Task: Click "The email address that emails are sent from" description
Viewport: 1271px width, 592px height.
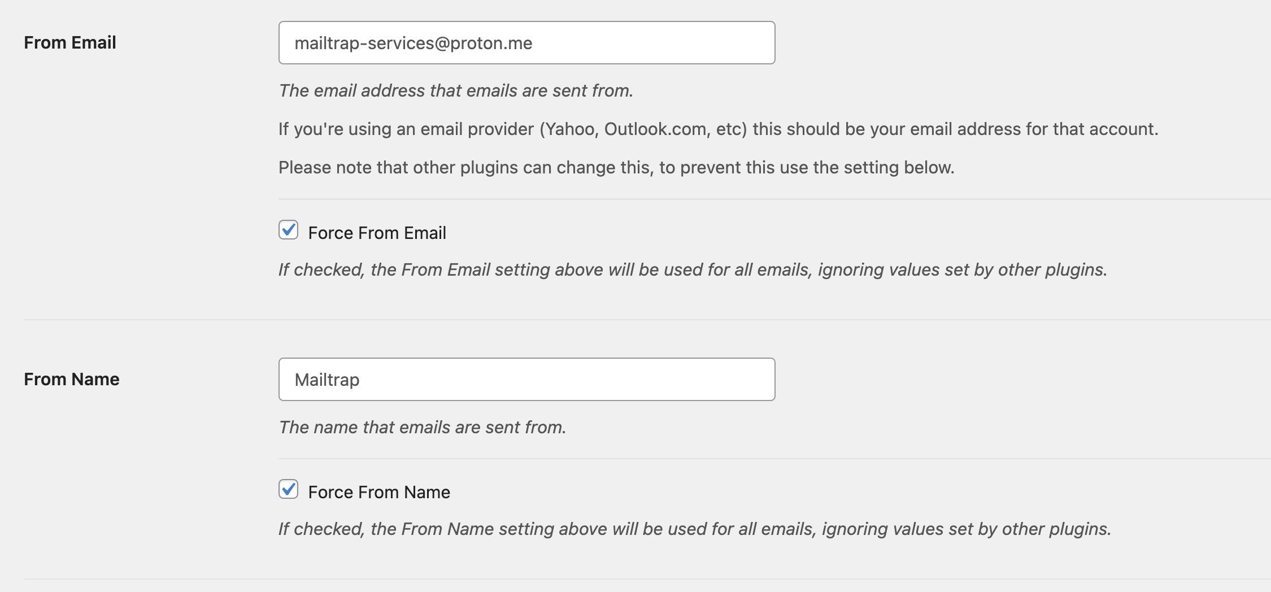Action: pyautogui.click(x=456, y=90)
